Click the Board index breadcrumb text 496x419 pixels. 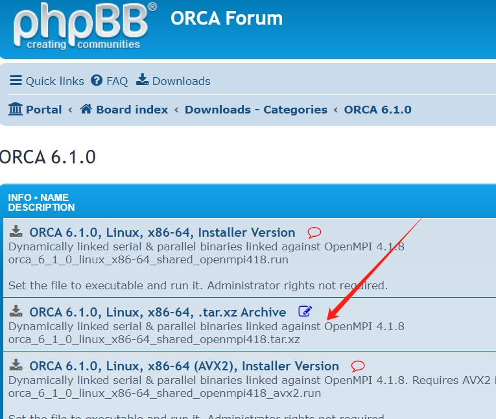point(132,110)
